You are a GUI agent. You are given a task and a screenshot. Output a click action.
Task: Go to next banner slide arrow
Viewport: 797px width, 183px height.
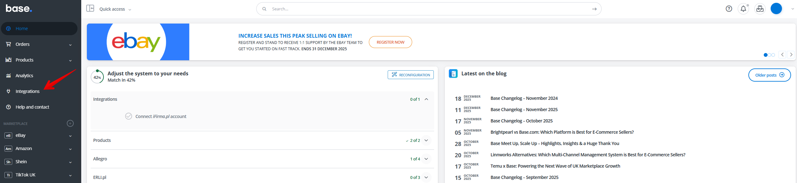pyautogui.click(x=791, y=55)
